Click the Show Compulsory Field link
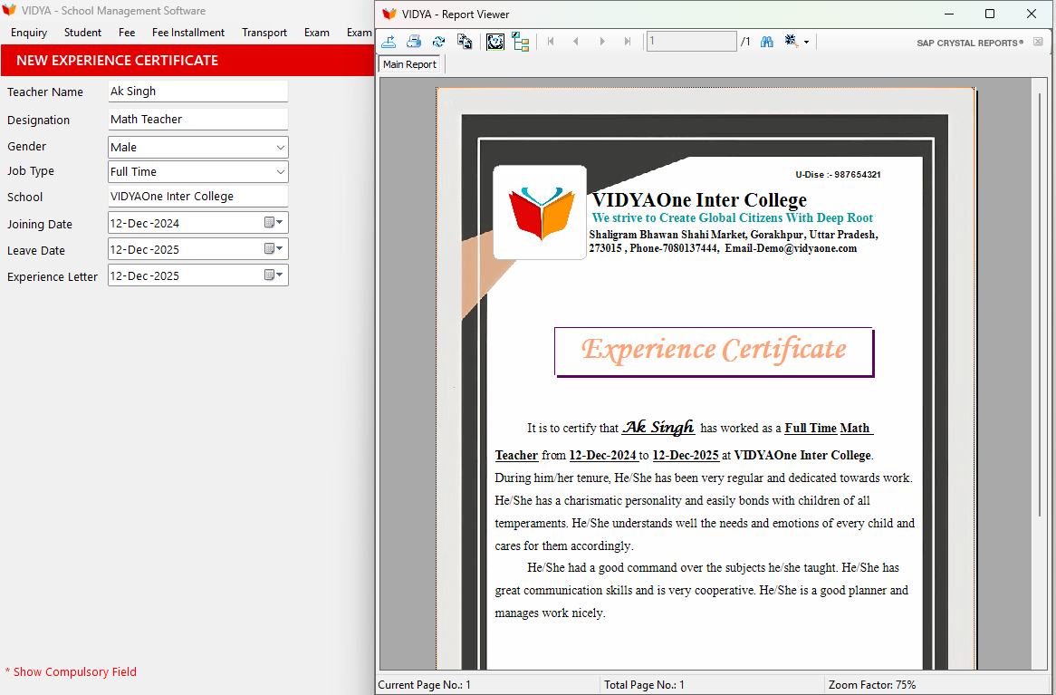The image size is (1056, 695). click(x=71, y=672)
